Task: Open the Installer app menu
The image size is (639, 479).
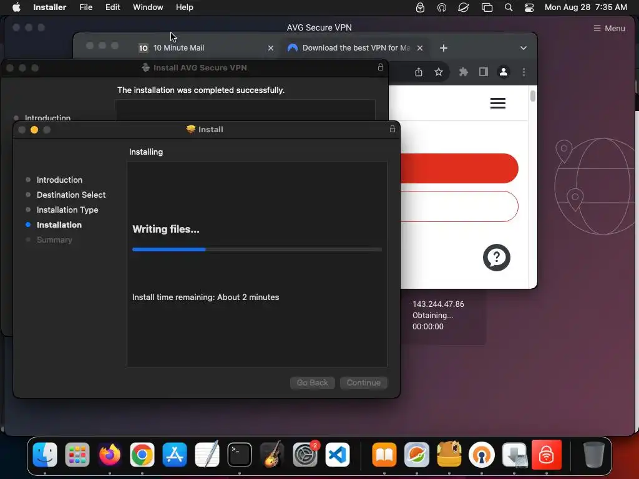Action: [x=49, y=7]
